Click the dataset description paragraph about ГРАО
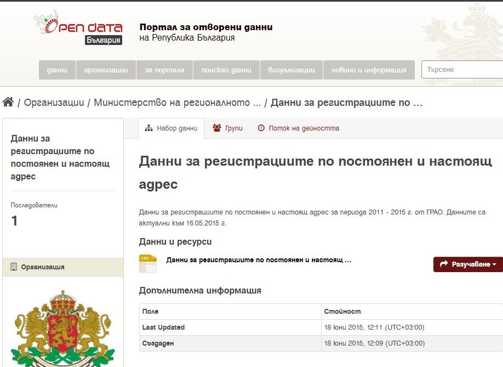This screenshot has height=367, width=503. point(312,217)
